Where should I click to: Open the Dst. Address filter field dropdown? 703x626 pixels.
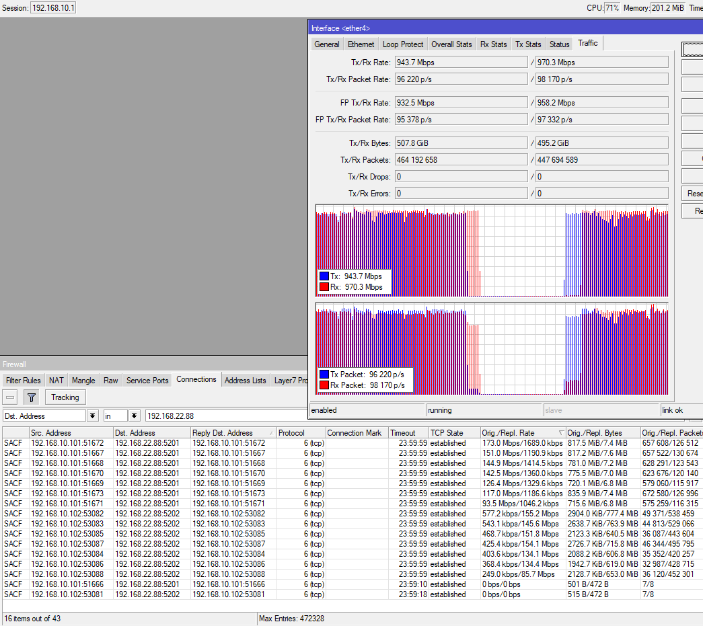(x=93, y=416)
